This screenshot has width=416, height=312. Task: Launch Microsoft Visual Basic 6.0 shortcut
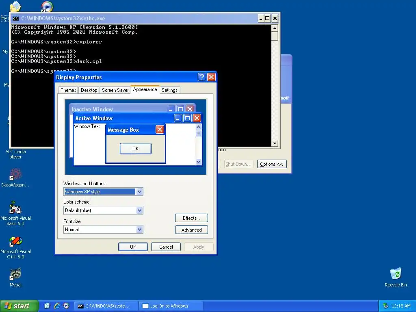[x=15, y=213]
